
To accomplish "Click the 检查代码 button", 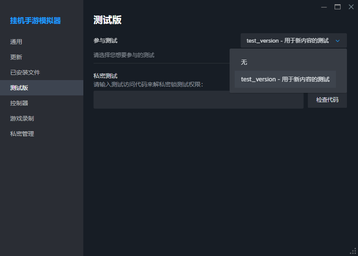I will pos(327,100).
